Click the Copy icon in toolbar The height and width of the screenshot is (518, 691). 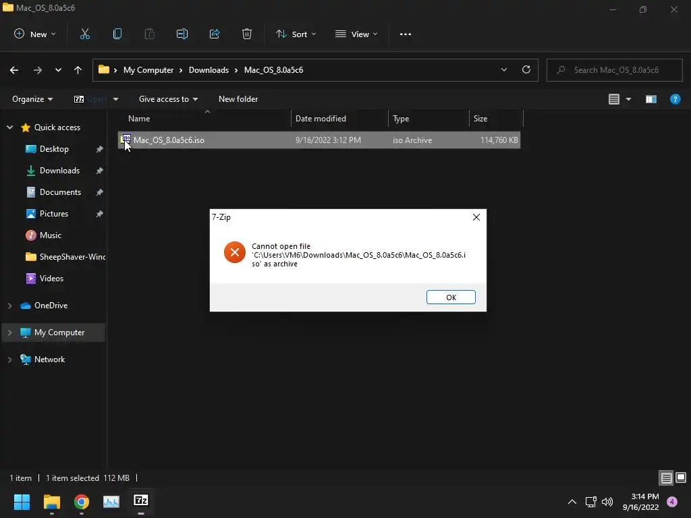(117, 34)
